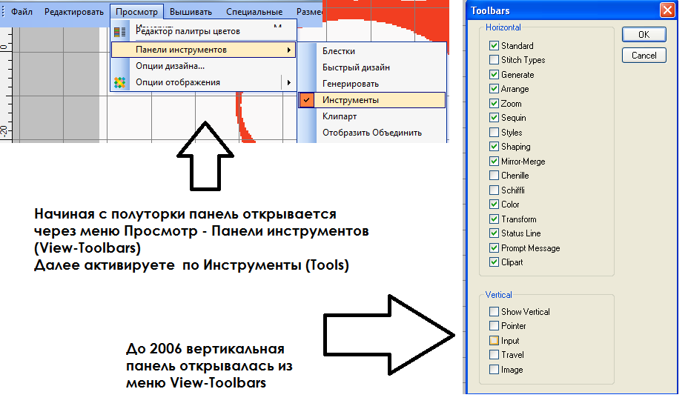Screen dimensions: 688x409
Task: Expand Опции отображения submenu arrow
Action: [x=288, y=82]
